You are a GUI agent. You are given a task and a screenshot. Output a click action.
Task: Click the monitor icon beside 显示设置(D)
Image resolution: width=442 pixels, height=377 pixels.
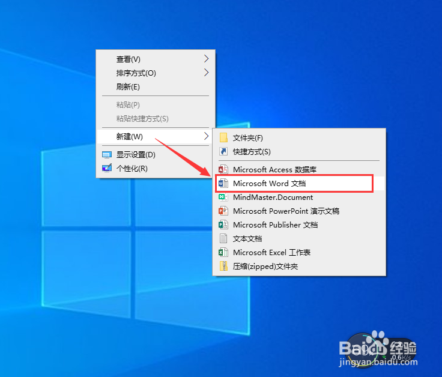107,155
